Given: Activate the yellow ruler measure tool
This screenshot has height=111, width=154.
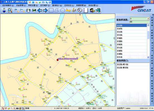Looking at the screenshot, I should click(68, 10).
